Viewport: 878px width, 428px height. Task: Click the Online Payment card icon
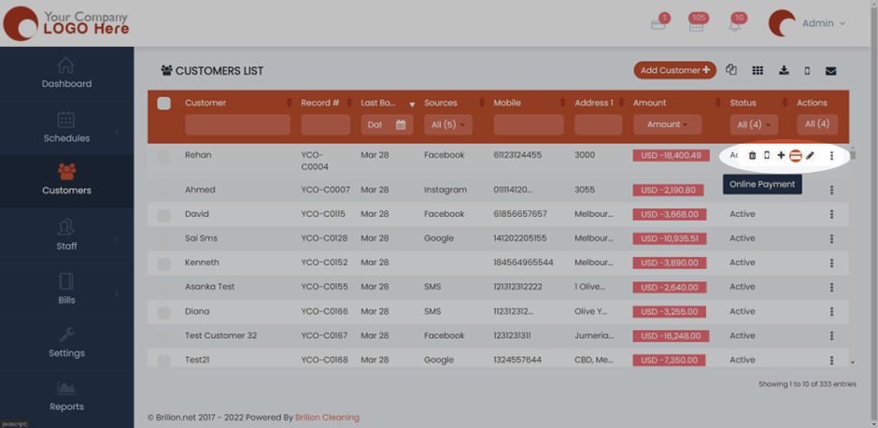[x=796, y=156]
